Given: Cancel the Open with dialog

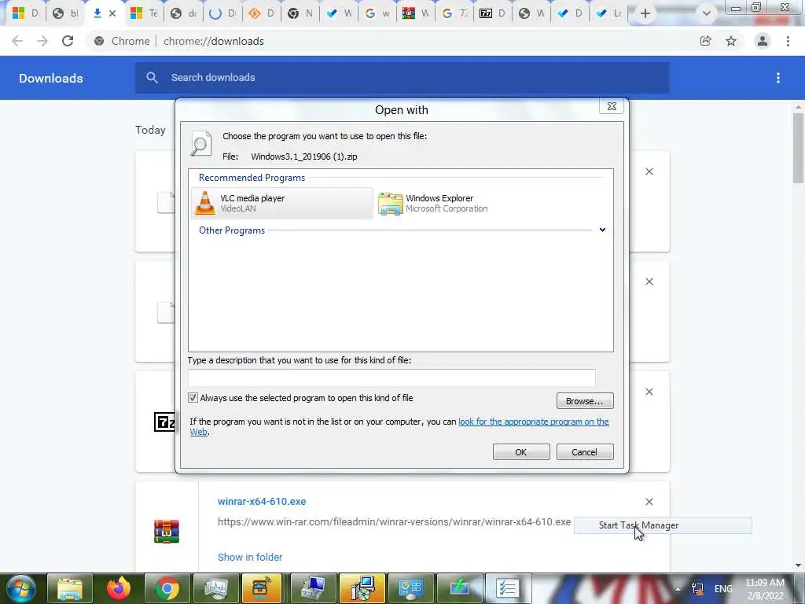Looking at the screenshot, I should pyautogui.click(x=585, y=452).
